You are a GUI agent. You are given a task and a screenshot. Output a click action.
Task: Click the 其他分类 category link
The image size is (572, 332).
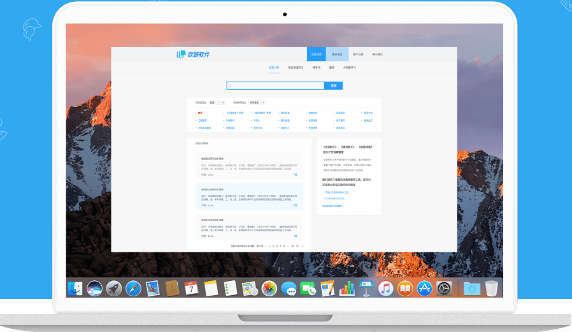pyautogui.click(x=257, y=128)
